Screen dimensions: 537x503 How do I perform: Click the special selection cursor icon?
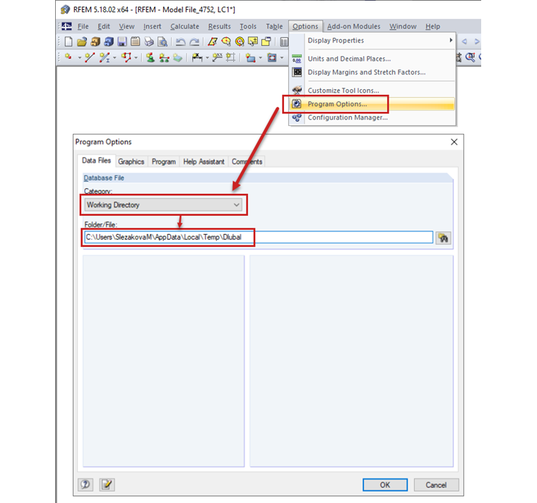point(253,42)
